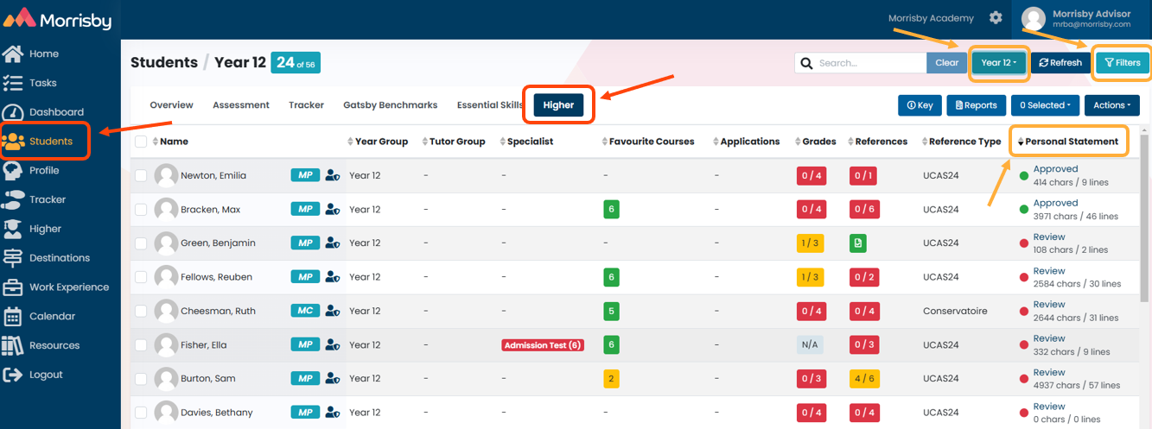Log out via sidebar Logout

[x=46, y=375]
